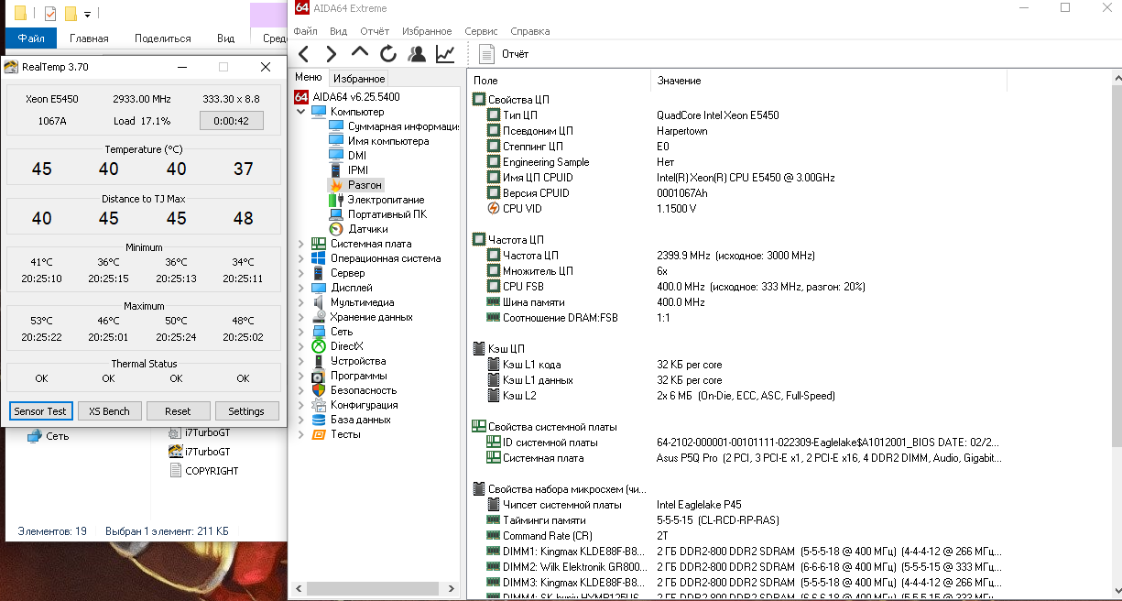This screenshot has width=1122, height=601.
Task: Click the XS Bench button
Action: point(109,411)
